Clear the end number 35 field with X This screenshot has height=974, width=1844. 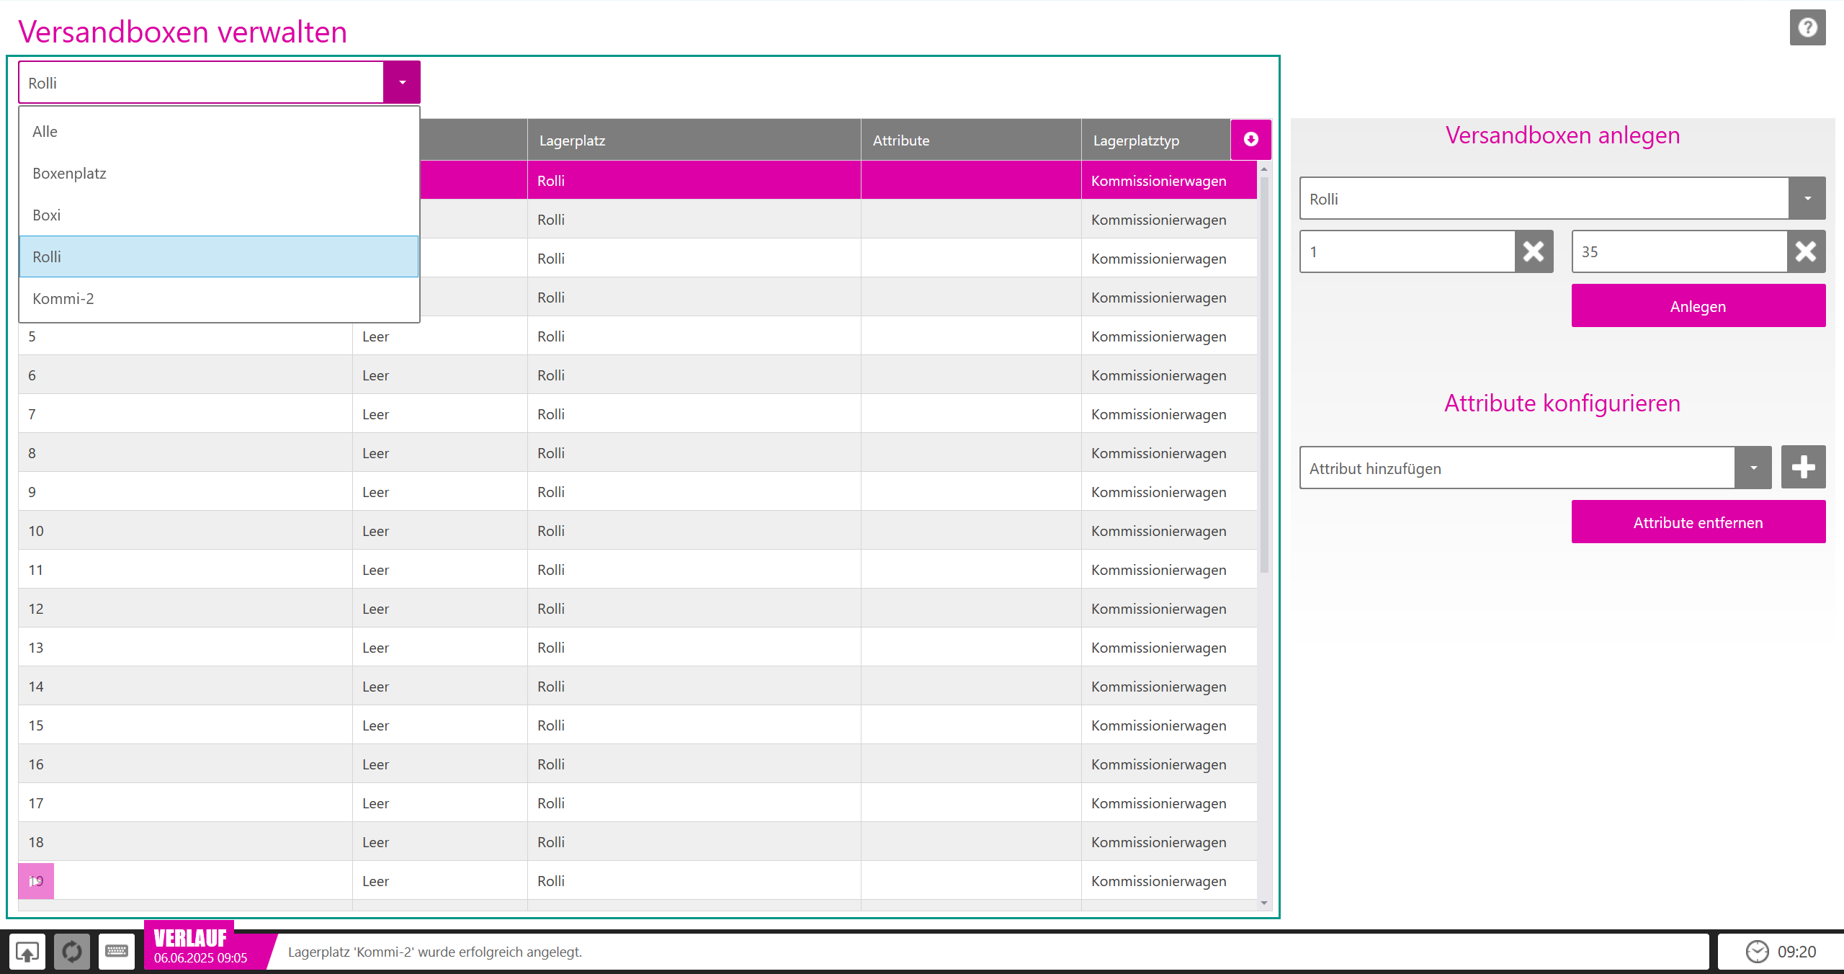1805,251
